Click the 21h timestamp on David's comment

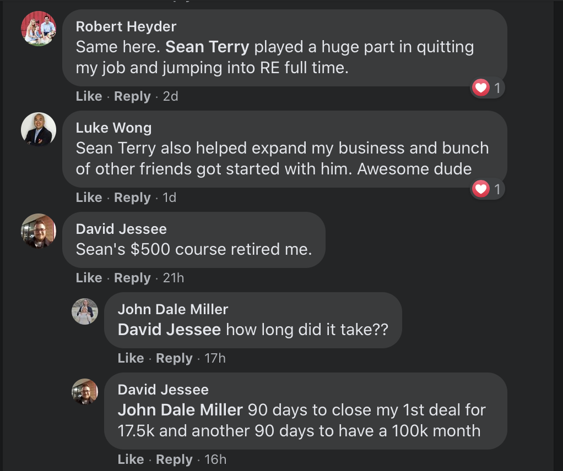click(x=174, y=278)
